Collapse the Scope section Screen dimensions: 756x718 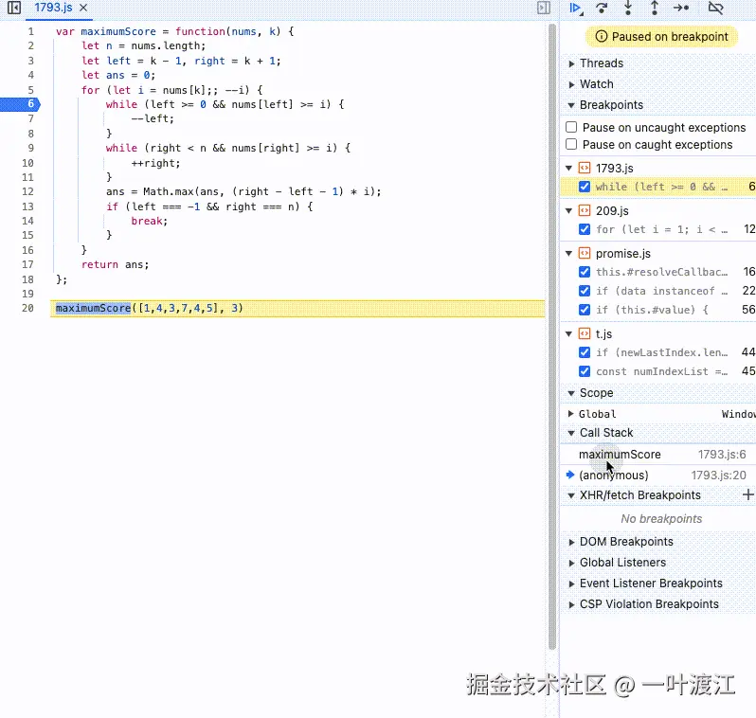(571, 393)
